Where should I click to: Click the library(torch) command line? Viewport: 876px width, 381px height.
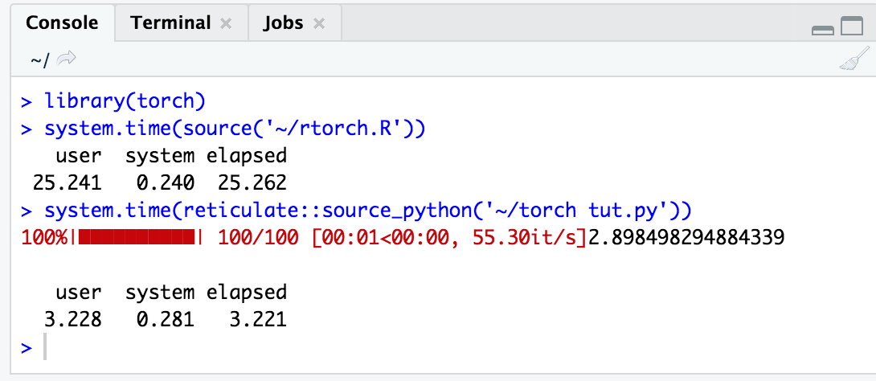125,101
